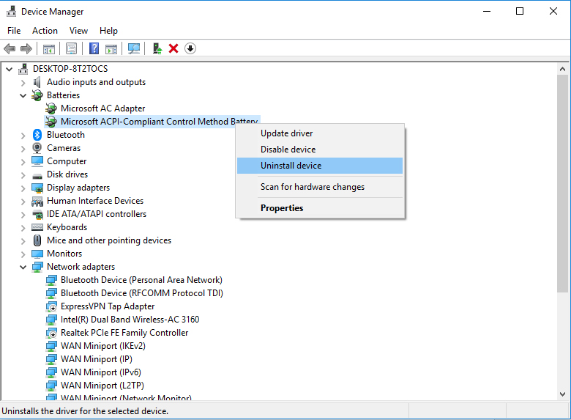The image size is (571, 420).
Task: Expand the Cameras chevron
Action: (23, 149)
